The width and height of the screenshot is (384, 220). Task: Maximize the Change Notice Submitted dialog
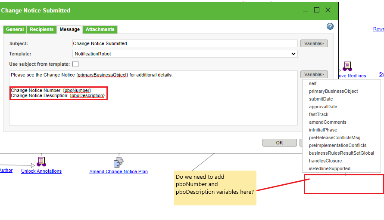[x=317, y=10]
